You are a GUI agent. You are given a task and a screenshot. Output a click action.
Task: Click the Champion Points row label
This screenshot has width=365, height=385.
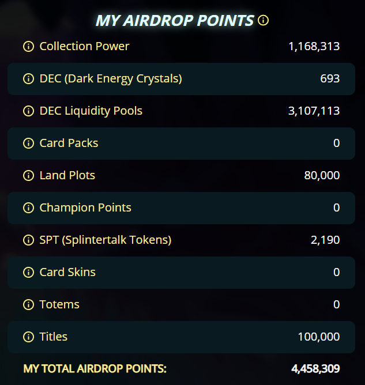click(x=85, y=207)
